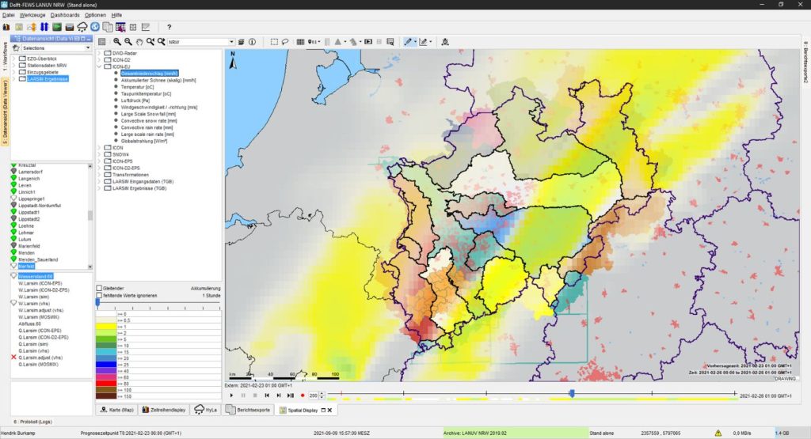Click the cloud rain icon in main toolbar
This screenshot has width=811, height=439.
(x=82, y=28)
